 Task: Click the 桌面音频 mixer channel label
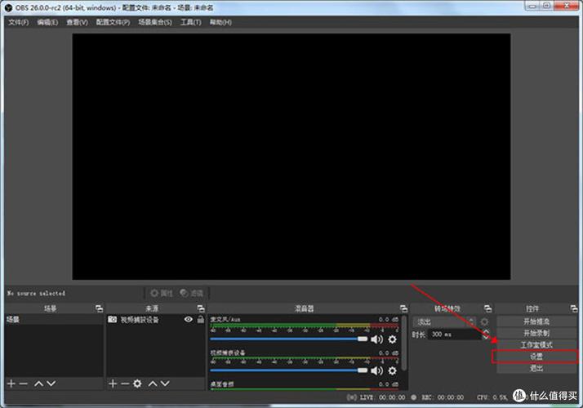coord(222,384)
